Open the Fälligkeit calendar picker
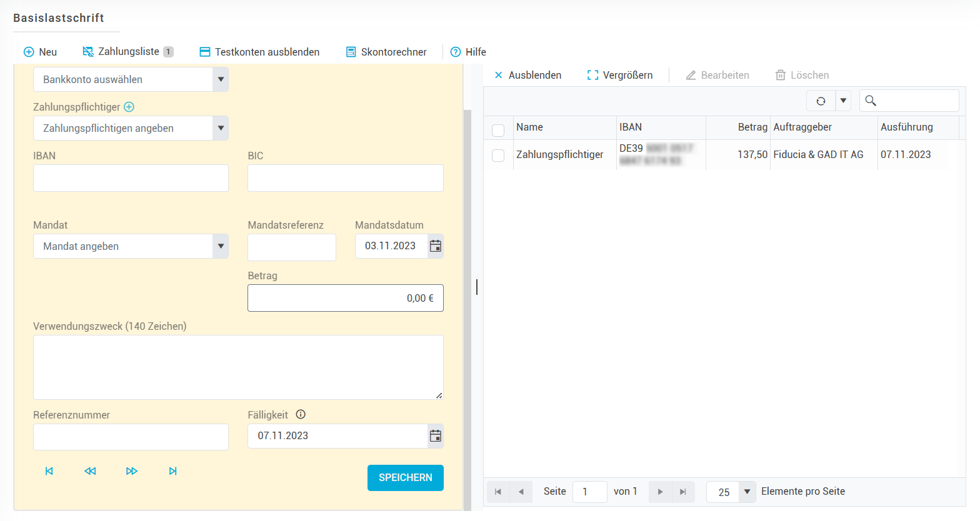This screenshot has height=521, width=980. [x=436, y=436]
